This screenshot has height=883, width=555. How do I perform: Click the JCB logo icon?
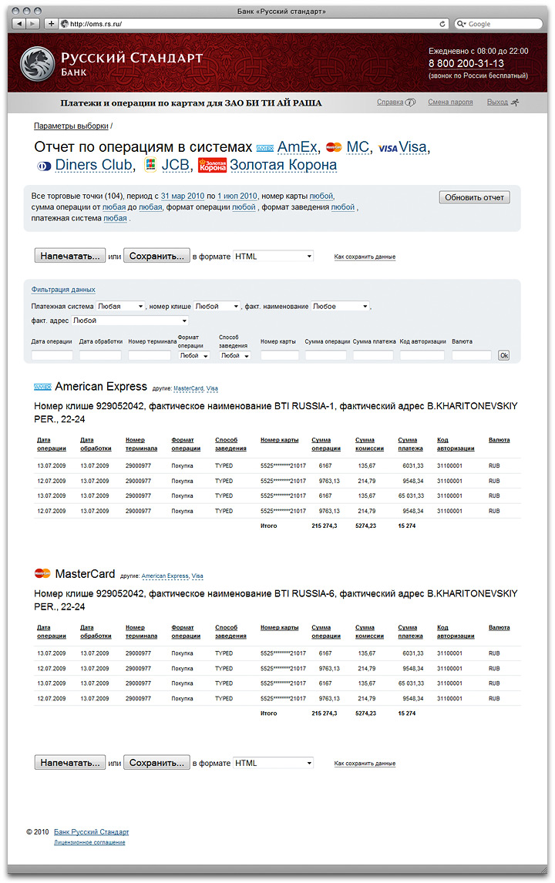click(150, 165)
